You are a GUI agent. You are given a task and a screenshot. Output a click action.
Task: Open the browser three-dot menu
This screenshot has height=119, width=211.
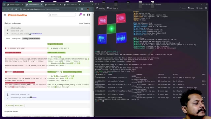92,9
